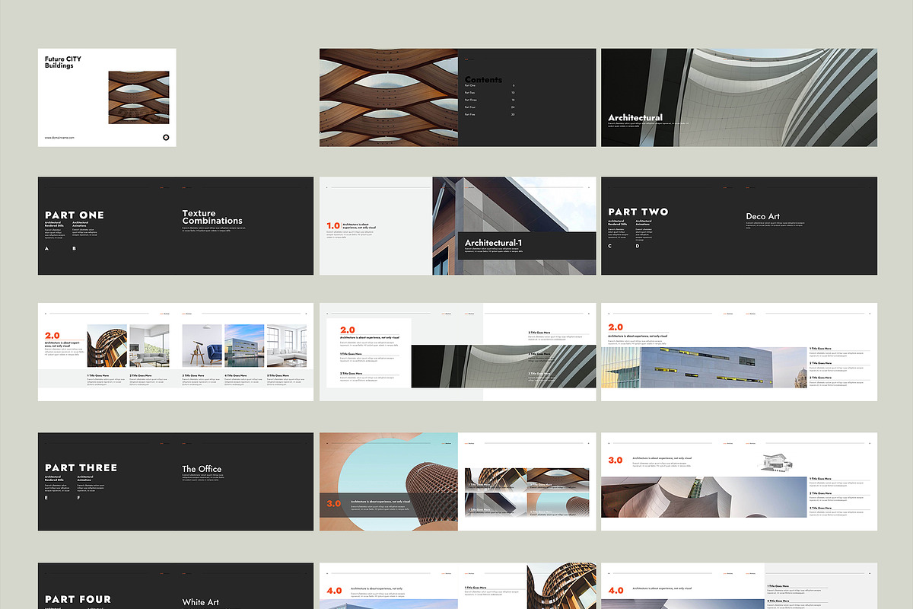Select the wooden lattice photo on the cover slide
The width and height of the screenshot is (913, 609).
[138, 97]
